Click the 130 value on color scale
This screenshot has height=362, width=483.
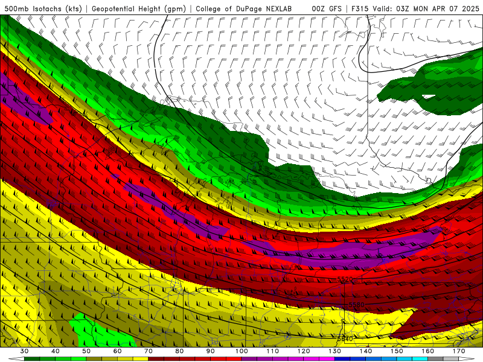pyautogui.click(x=335, y=351)
